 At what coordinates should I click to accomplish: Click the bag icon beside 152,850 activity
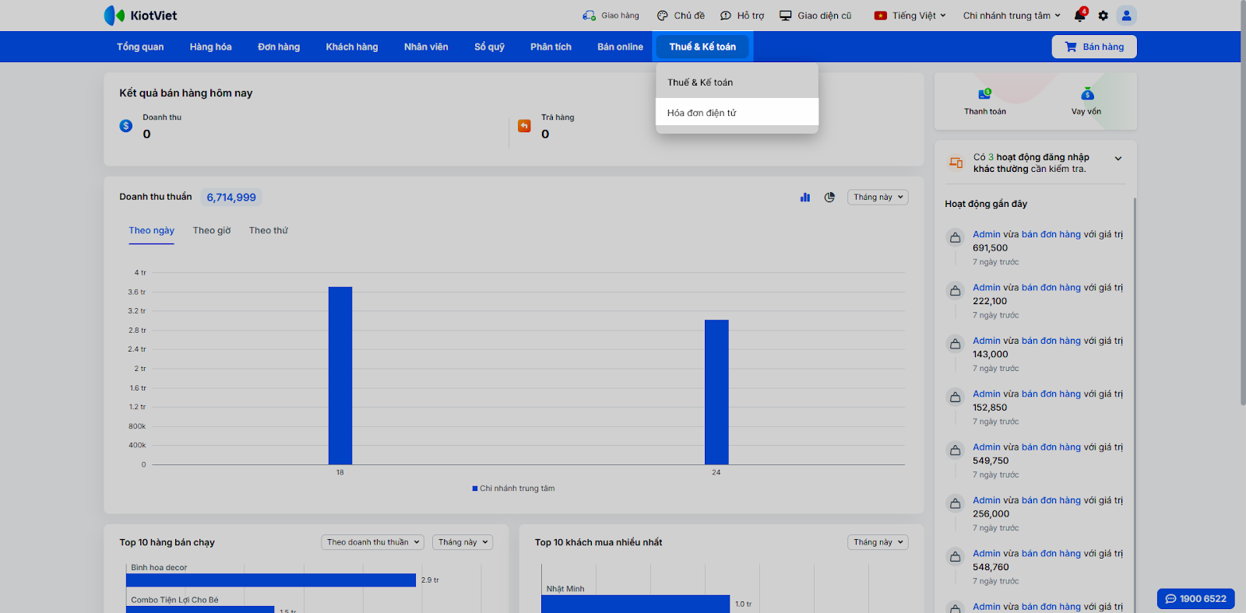tap(955, 398)
